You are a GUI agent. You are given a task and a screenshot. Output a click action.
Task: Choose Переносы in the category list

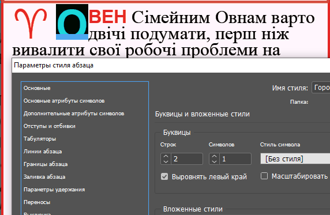tap(37, 202)
